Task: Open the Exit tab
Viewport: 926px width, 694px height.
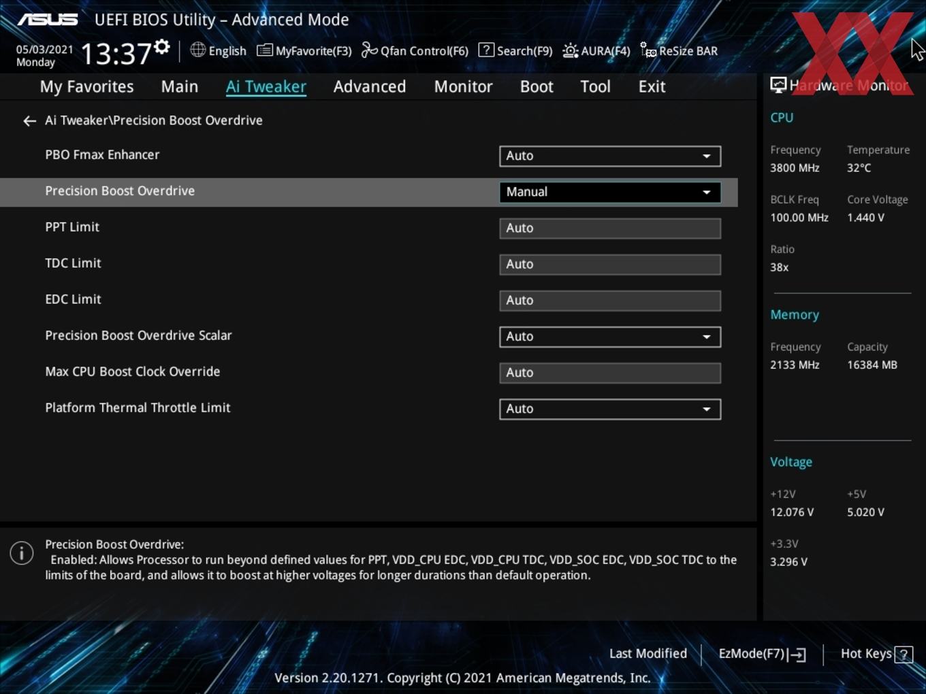Action: [652, 86]
